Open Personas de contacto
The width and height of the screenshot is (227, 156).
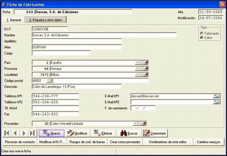coord(20,142)
